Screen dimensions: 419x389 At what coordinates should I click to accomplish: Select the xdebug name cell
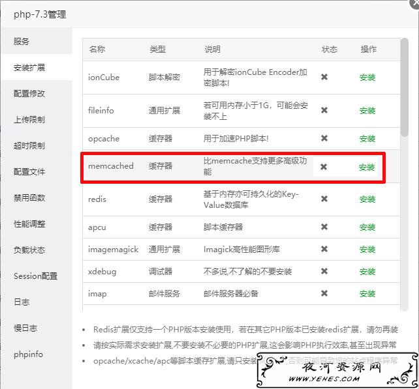pyautogui.click(x=102, y=272)
